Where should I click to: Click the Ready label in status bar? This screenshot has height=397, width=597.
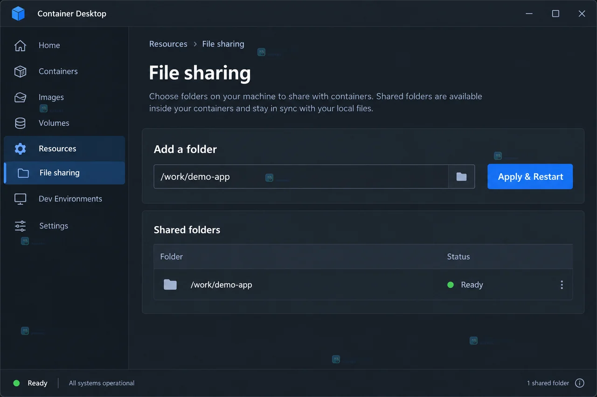click(x=37, y=383)
